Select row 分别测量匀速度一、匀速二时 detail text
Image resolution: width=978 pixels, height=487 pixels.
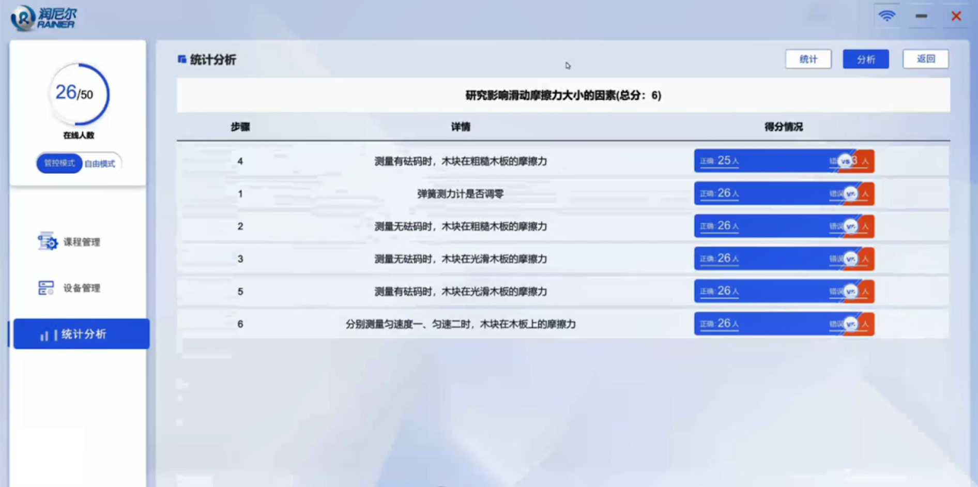pos(461,324)
